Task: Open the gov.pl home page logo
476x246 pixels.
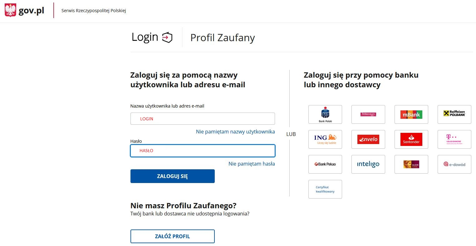Action: pos(24,10)
